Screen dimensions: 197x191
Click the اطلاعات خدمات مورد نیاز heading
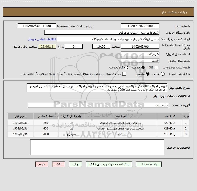[172, 96]
